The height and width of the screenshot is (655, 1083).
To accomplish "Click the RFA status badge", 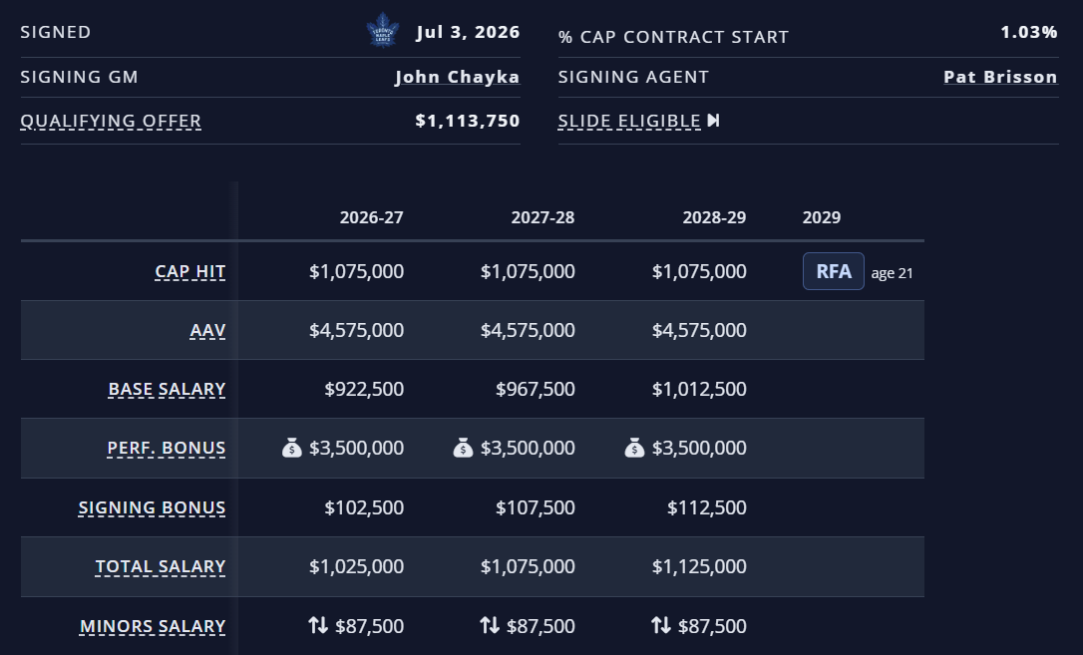I will [x=833, y=271].
